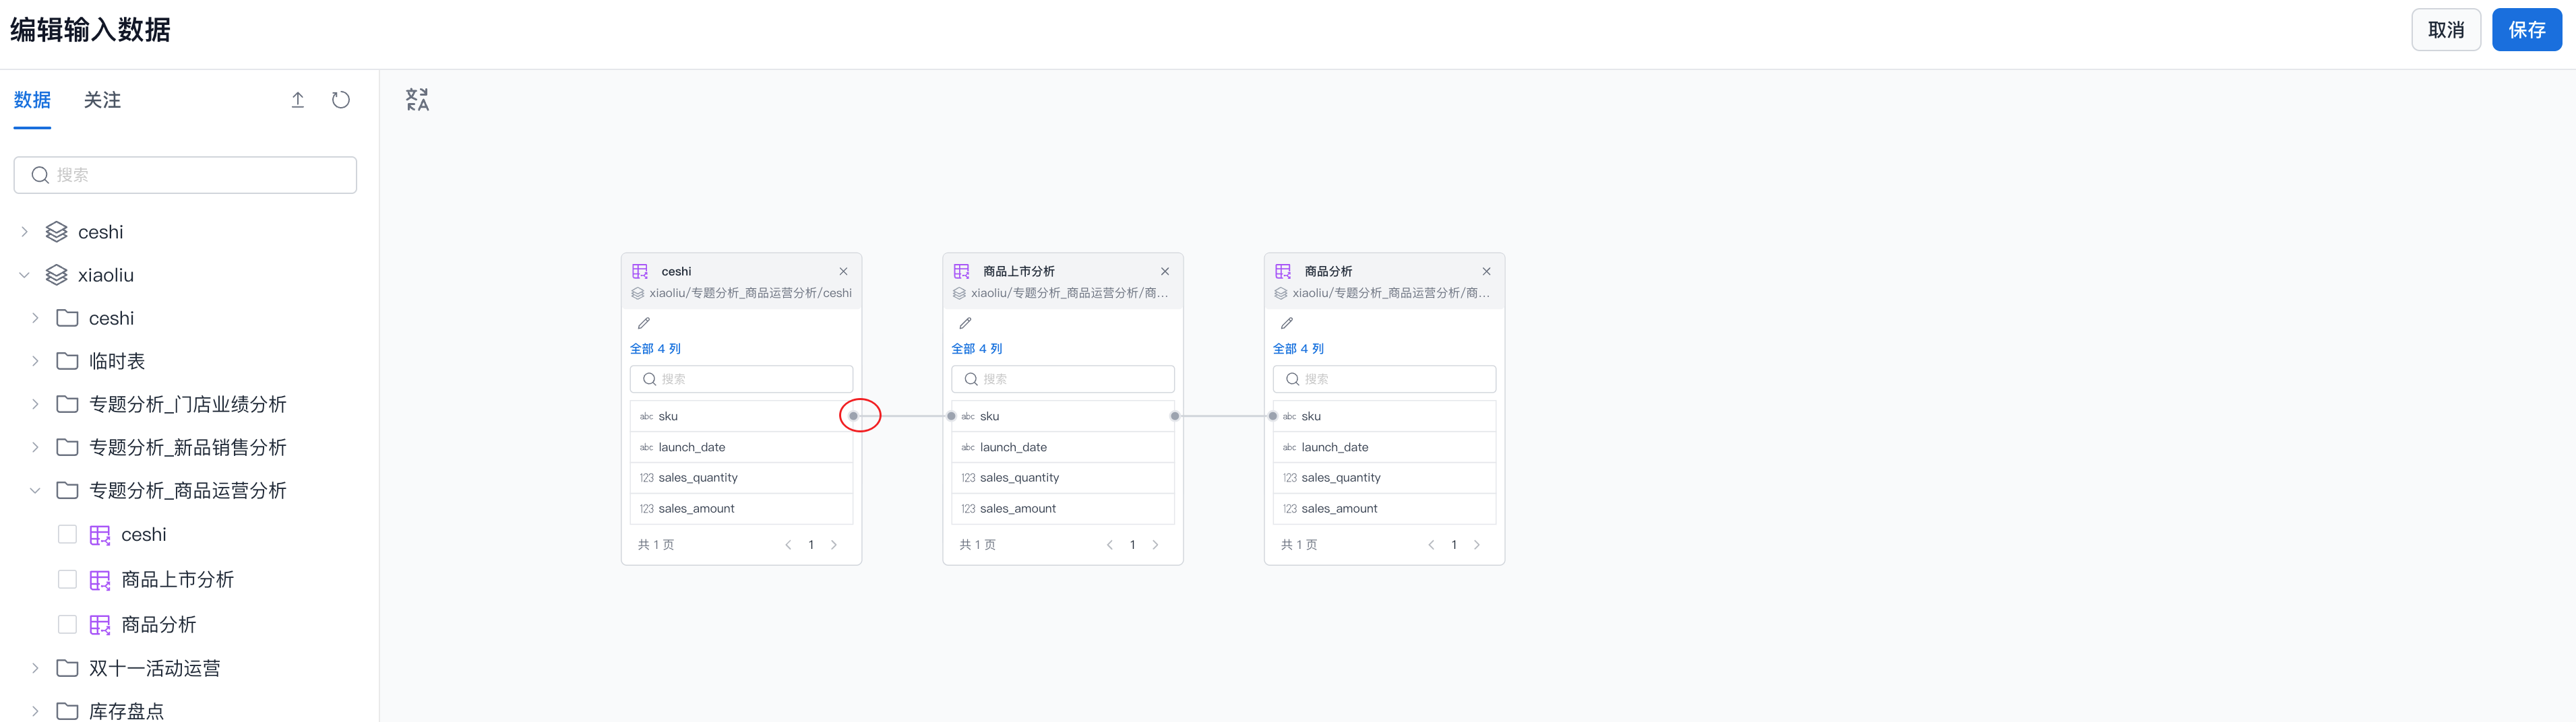Click the refresh icon in data panel
The height and width of the screenshot is (722, 2576).
(341, 100)
